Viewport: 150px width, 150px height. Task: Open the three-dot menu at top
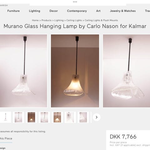click(75, 2)
